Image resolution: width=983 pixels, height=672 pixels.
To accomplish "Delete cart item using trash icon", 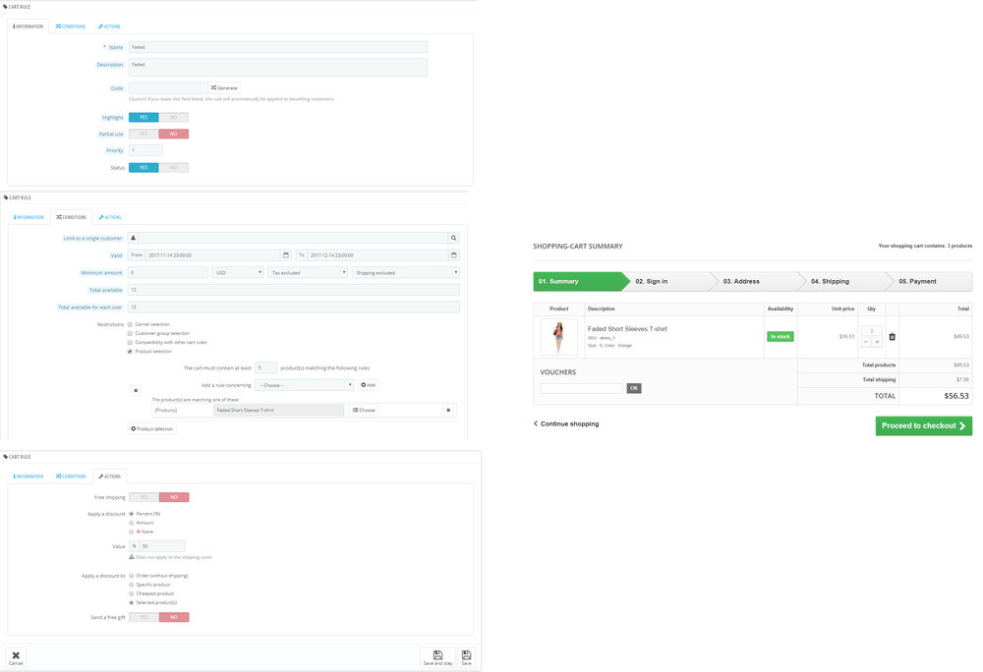I will click(x=893, y=336).
